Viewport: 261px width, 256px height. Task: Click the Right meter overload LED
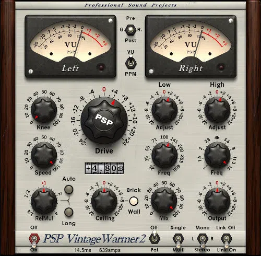coord(221,67)
